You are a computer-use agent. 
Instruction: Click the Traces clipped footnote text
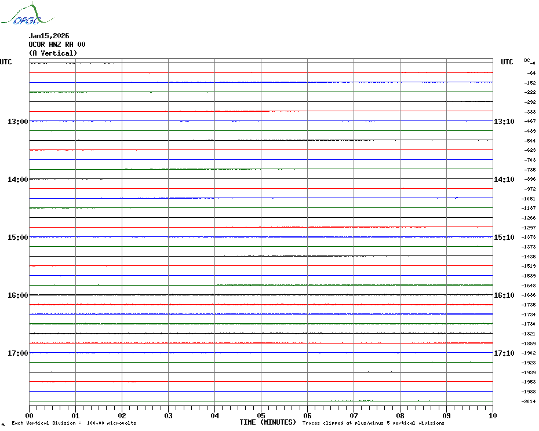(373, 423)
